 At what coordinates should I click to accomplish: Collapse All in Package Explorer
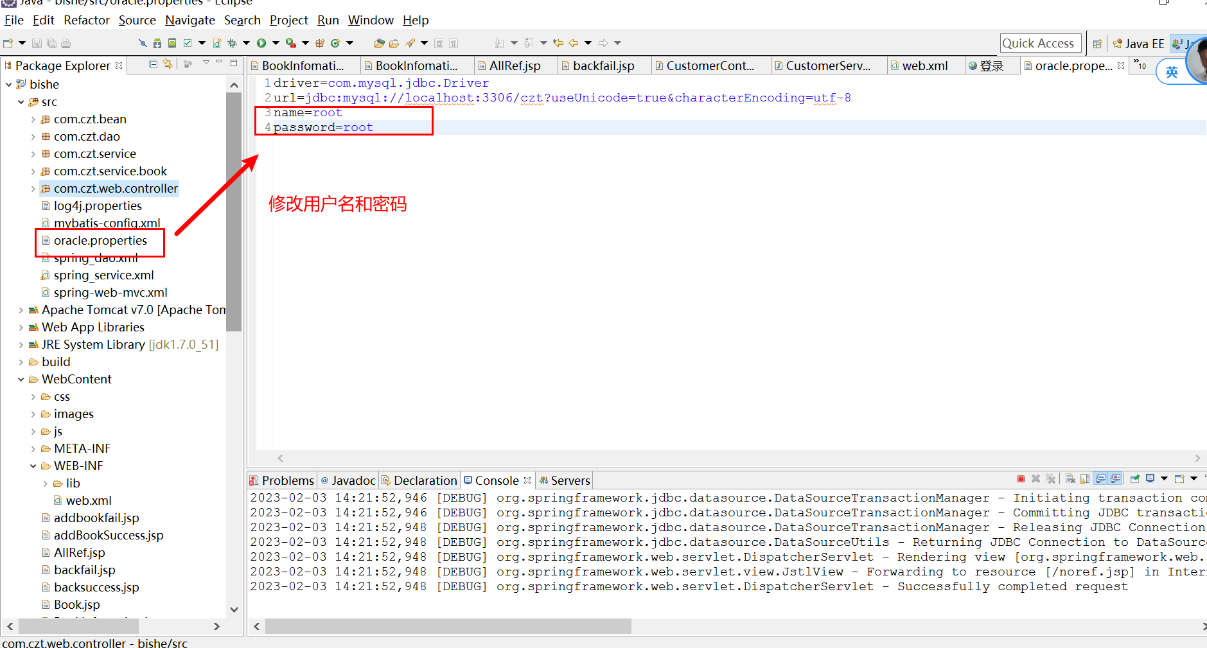pos(153,64)
